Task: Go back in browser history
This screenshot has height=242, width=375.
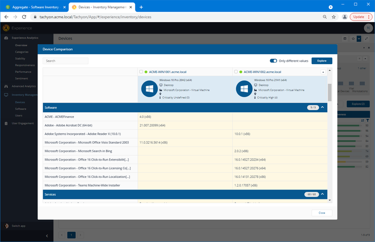Action: click(7, 17)
